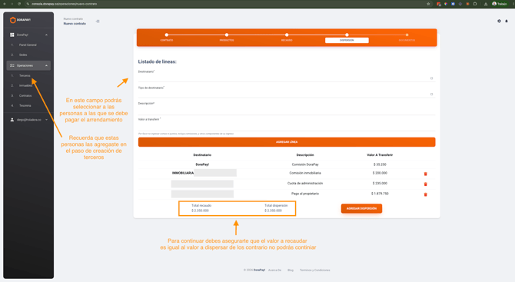The height and width of the screenshot is (282, 515).
Task: Select the Dispersión step
Action: click(347, 40)
